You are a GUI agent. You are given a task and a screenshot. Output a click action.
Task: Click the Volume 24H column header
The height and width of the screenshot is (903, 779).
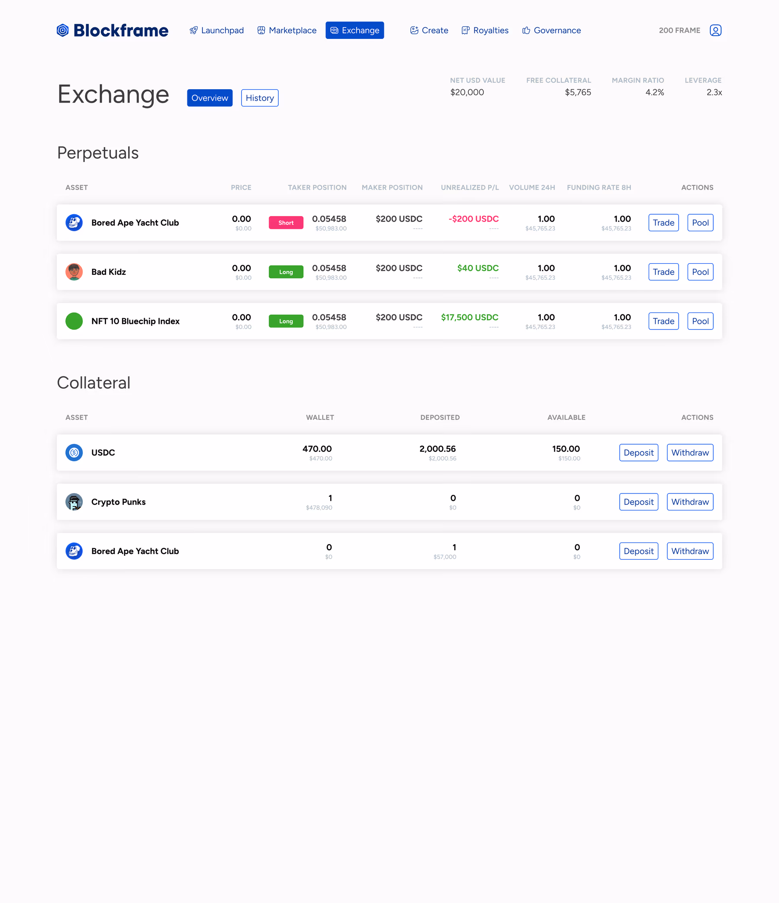coord(532,187)
